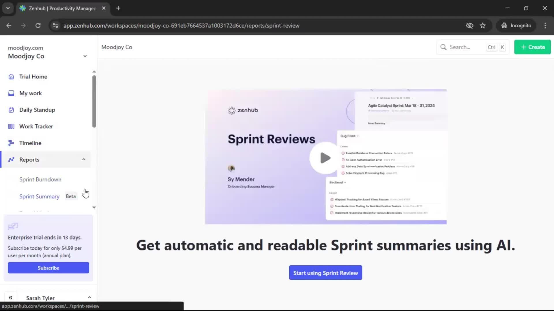This screenshot has width=554, height=311.
Task: Select My work in the sidebar
Action: 30,93
